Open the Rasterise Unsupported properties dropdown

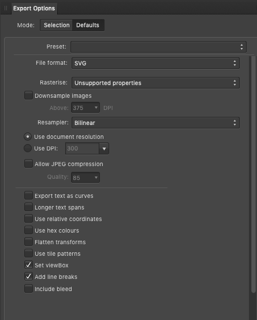click(x=155, y=83)
